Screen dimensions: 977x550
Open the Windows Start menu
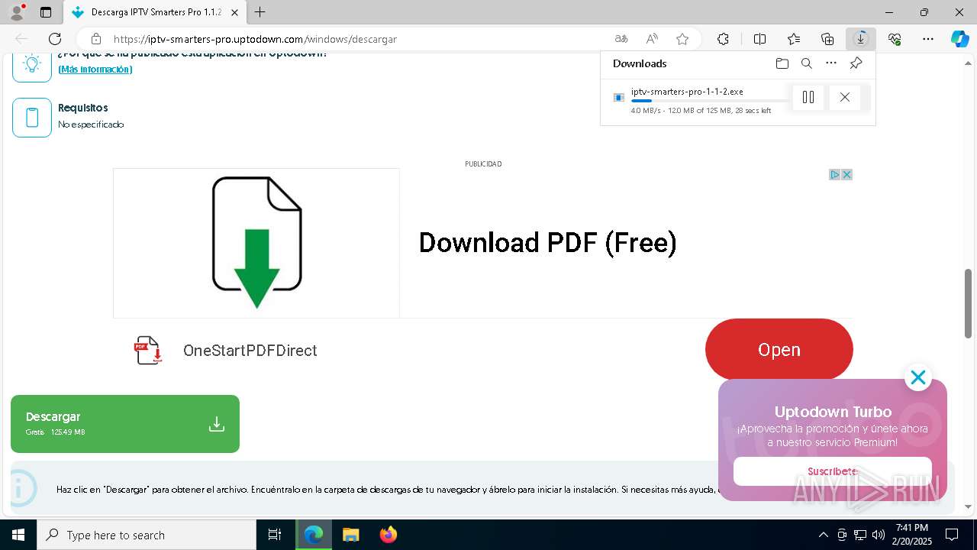coord(18,535)
